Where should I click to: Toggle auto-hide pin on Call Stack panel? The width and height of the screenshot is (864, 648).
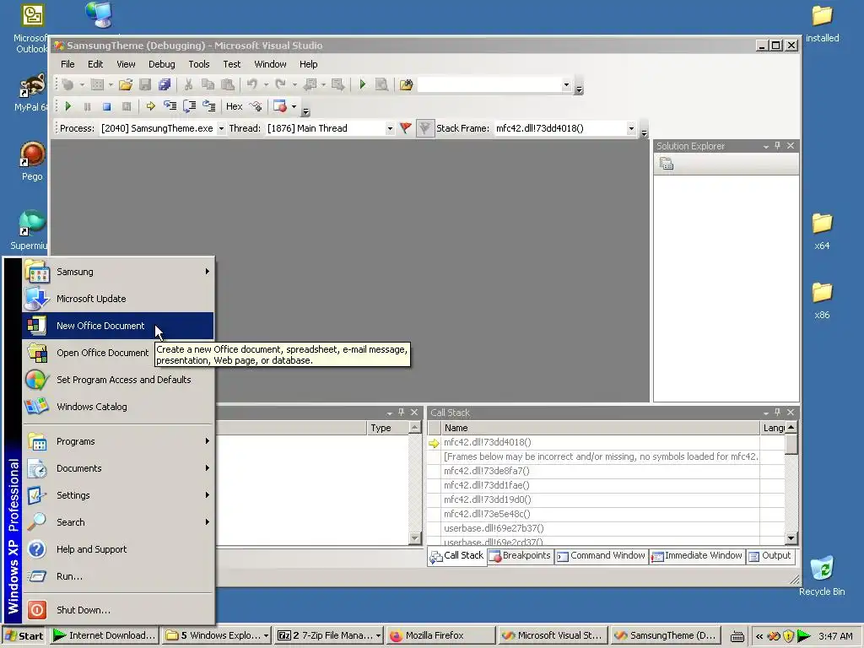coord(777,412)
